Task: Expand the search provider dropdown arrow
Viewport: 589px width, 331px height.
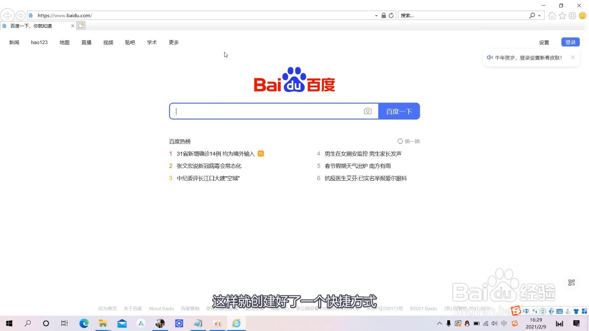Action: click(539, 16)
